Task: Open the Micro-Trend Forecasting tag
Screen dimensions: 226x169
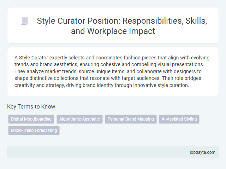Action: point(34,130)
